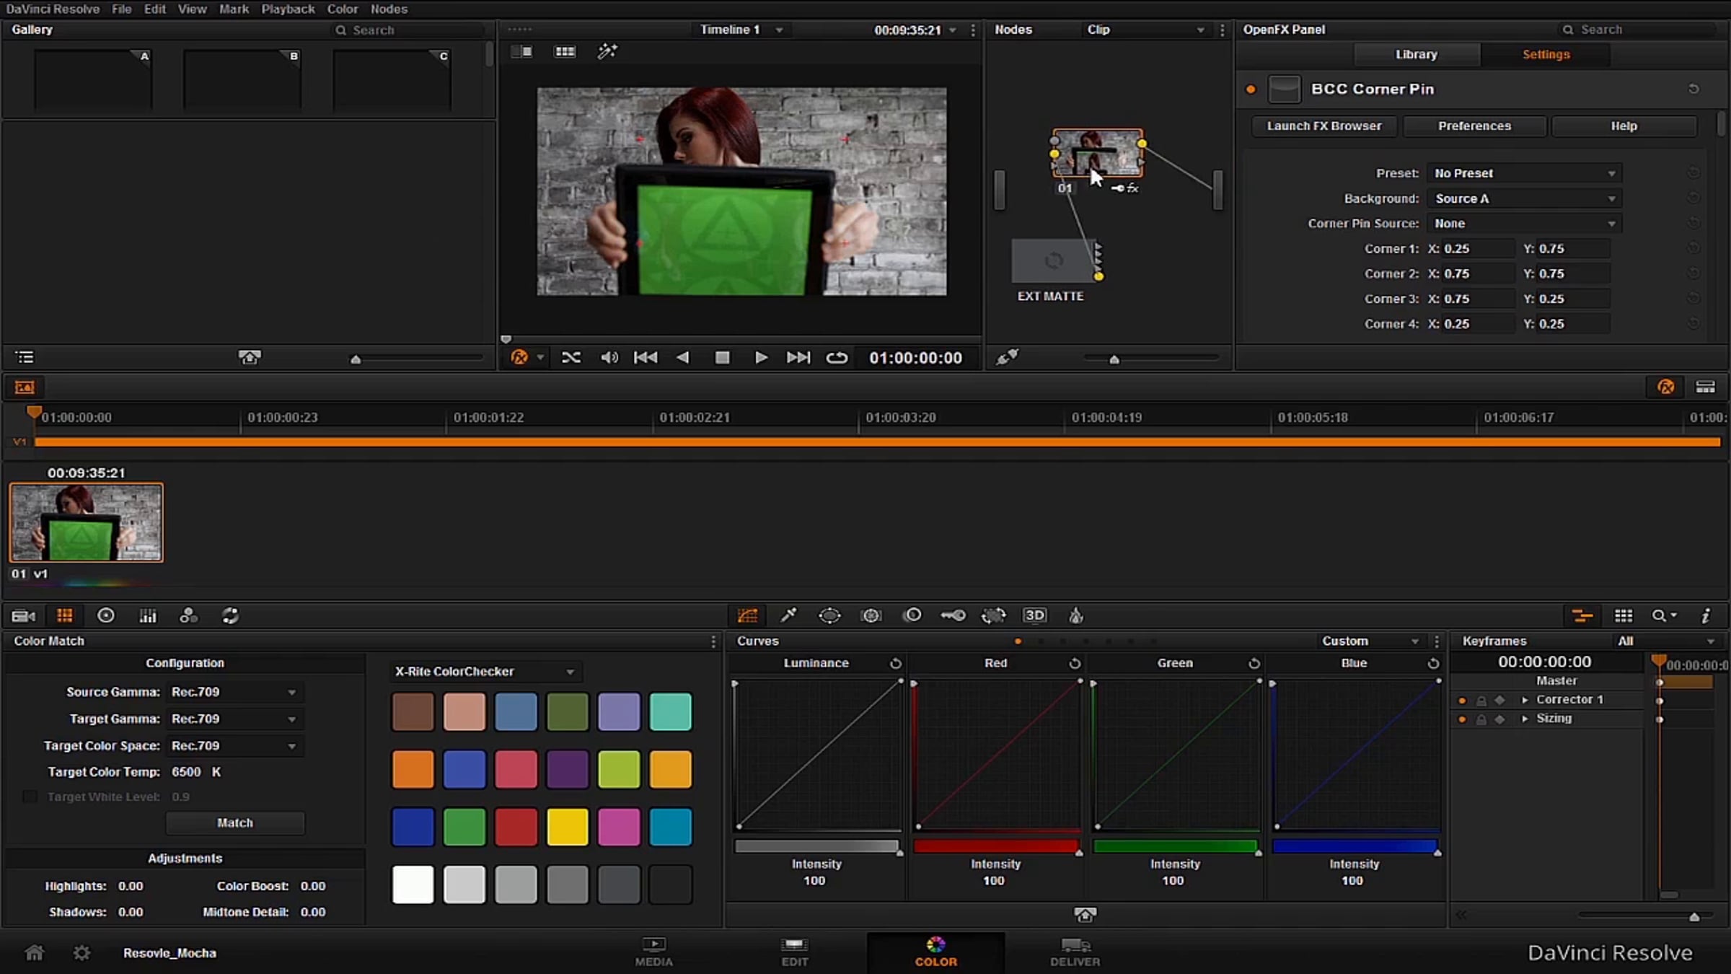Viewport: 1731px width, 974px height.
Task: Open the Target Gamma dropdown
Action: pyautogui.click(x=234, y=719)
